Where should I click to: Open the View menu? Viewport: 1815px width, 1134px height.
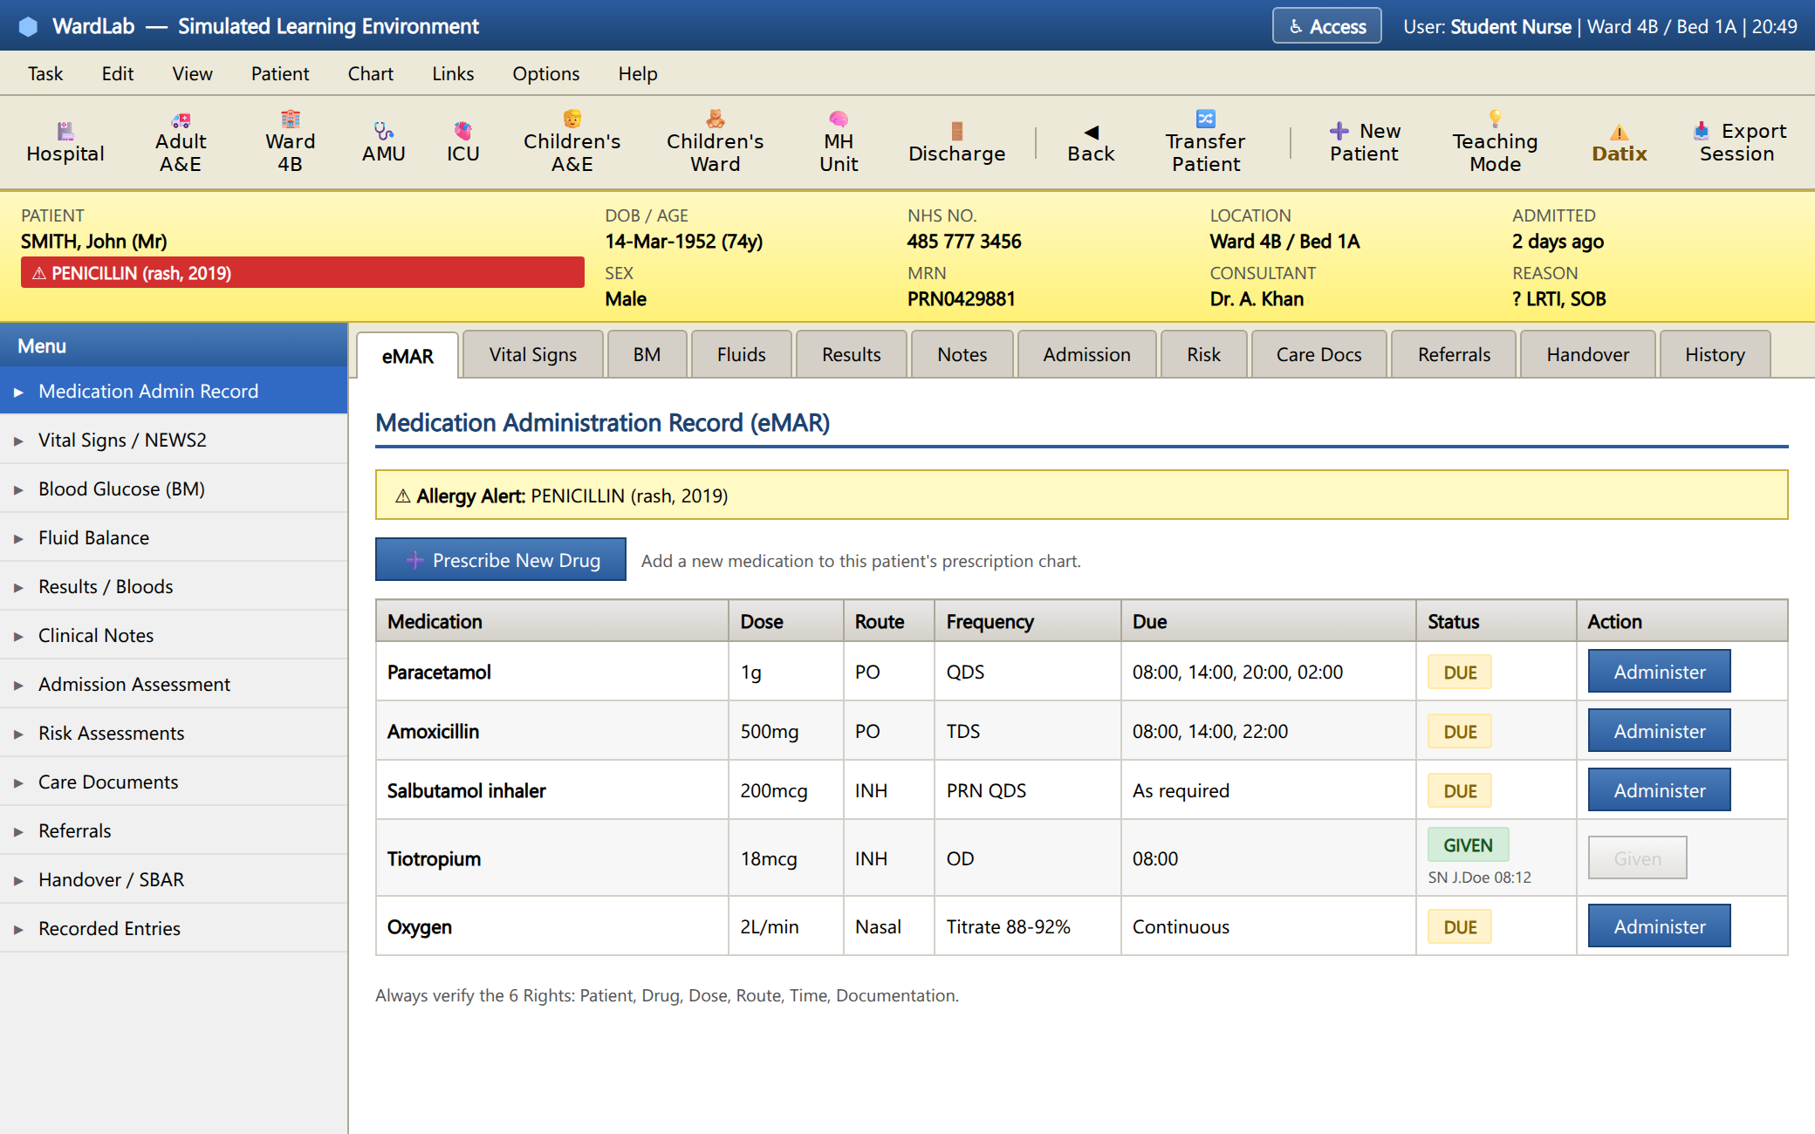[x=192, y=73]
